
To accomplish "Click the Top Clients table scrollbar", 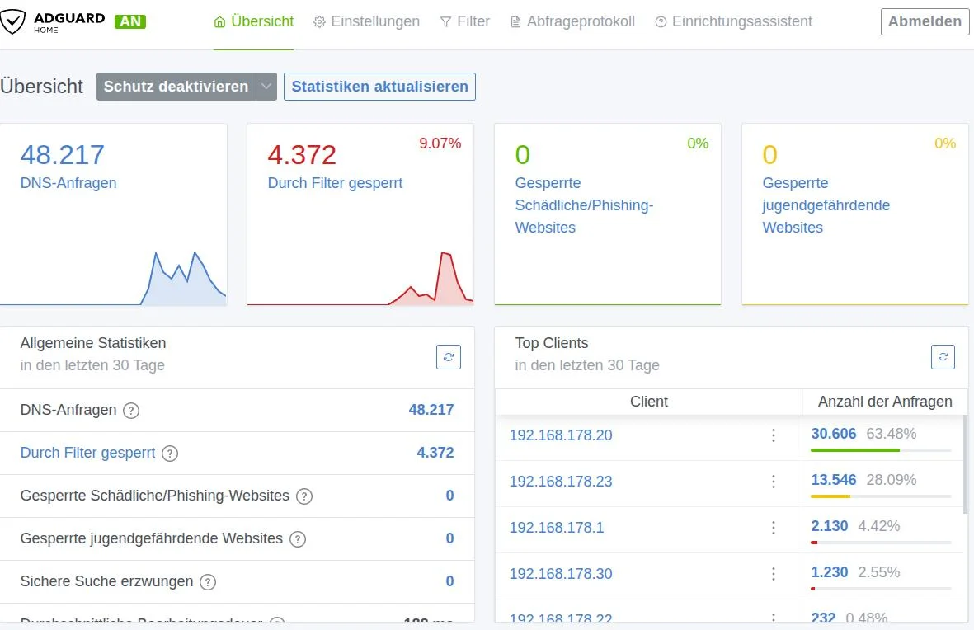I will tap(965, 463).
